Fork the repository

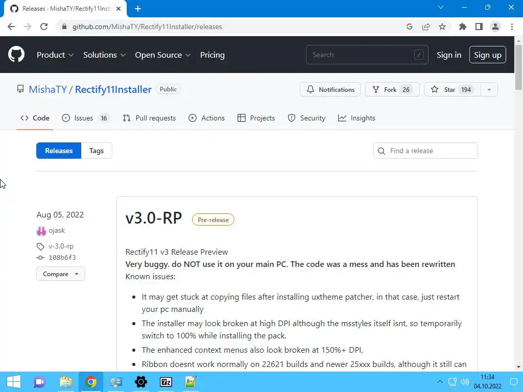tap(392, 89)
